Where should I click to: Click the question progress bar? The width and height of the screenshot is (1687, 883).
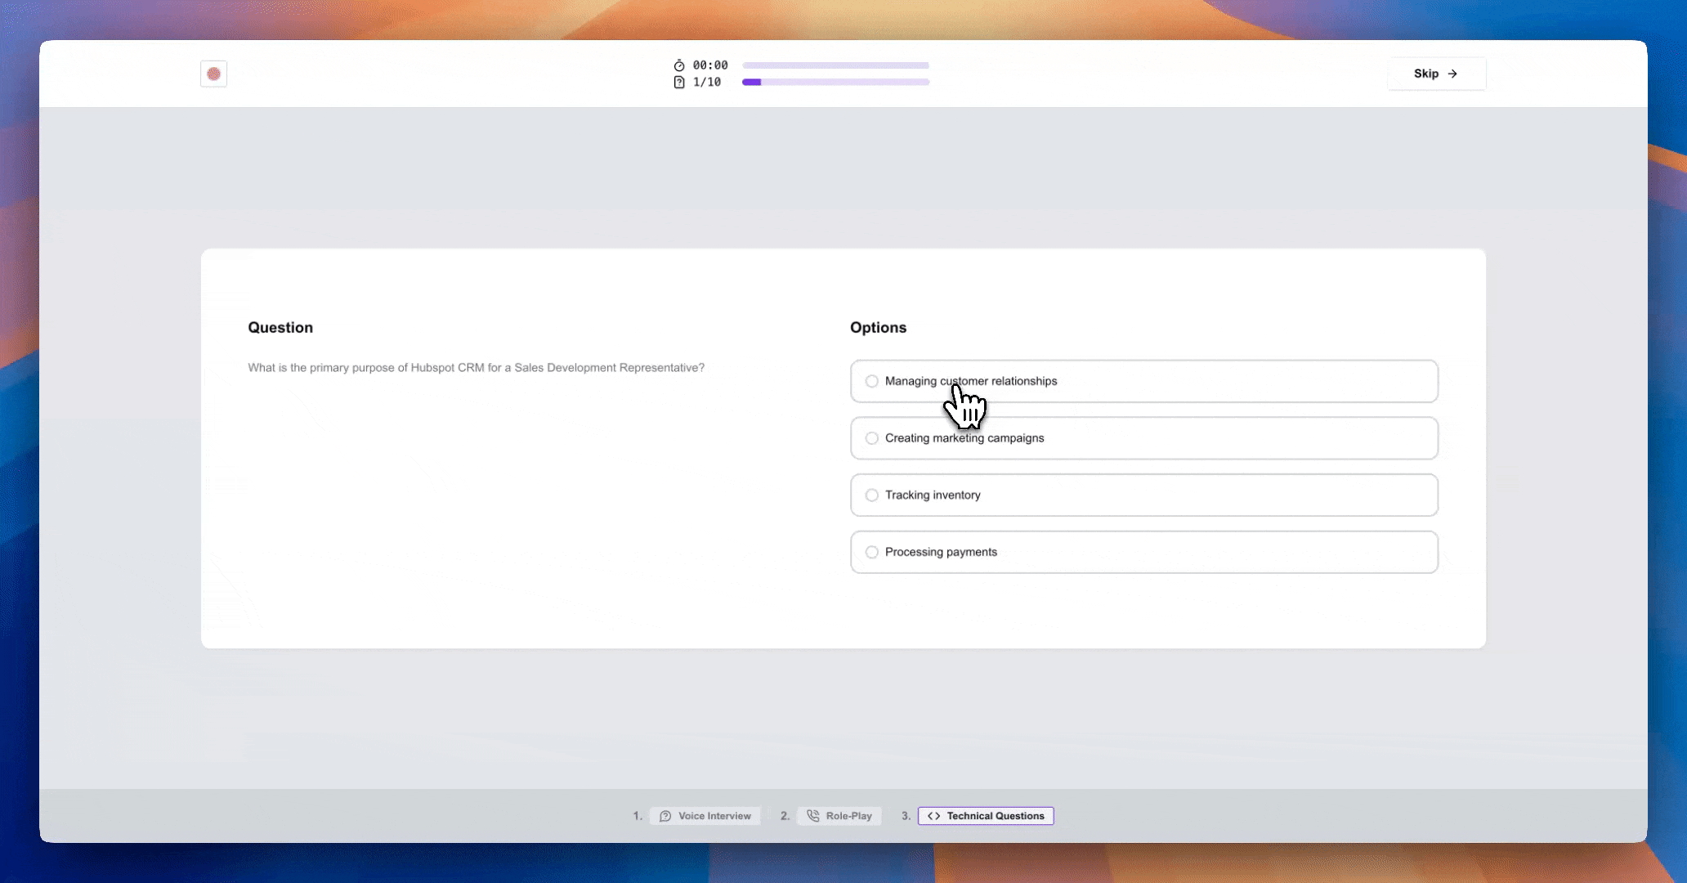pyautogui.click(x=835, y=82)
